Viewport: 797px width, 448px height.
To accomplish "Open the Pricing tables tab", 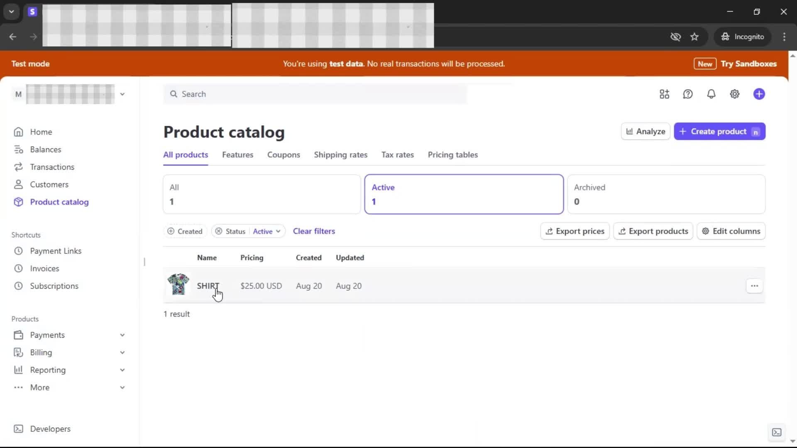I will pyautogui.click(x=452, y=155).
